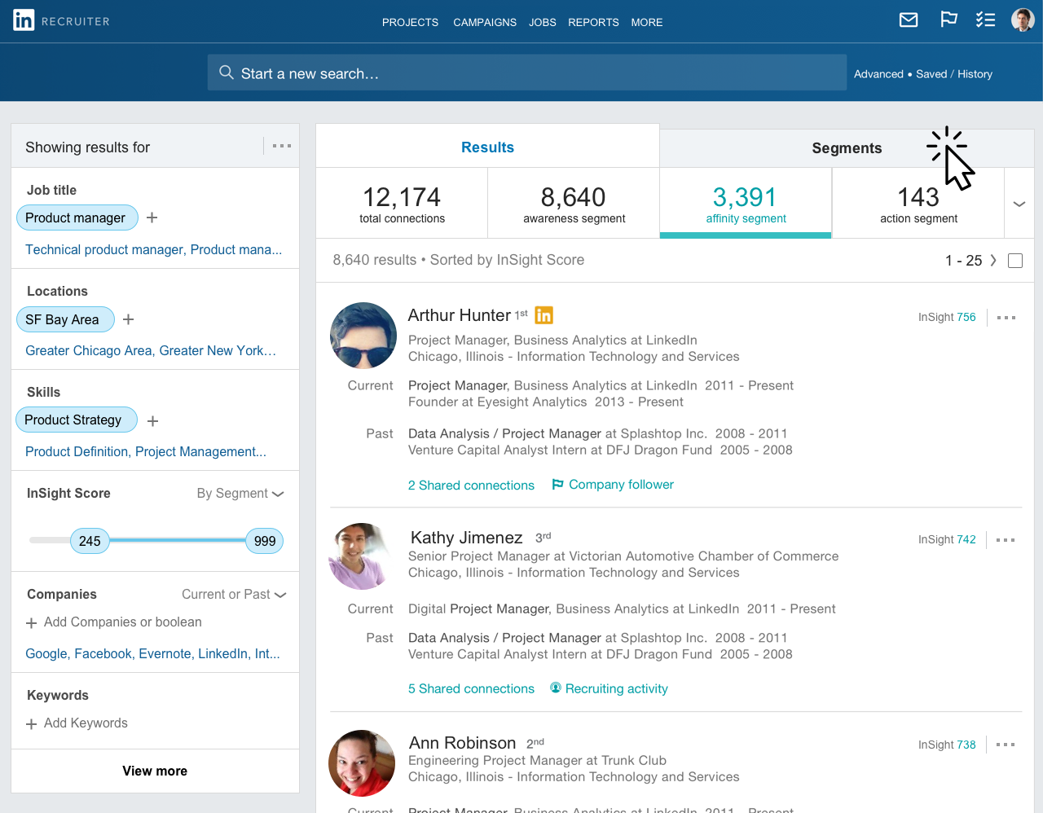Screen dimensions: 1043x813
Task: Click the Product Strategy filter chip
Action: 77,420
